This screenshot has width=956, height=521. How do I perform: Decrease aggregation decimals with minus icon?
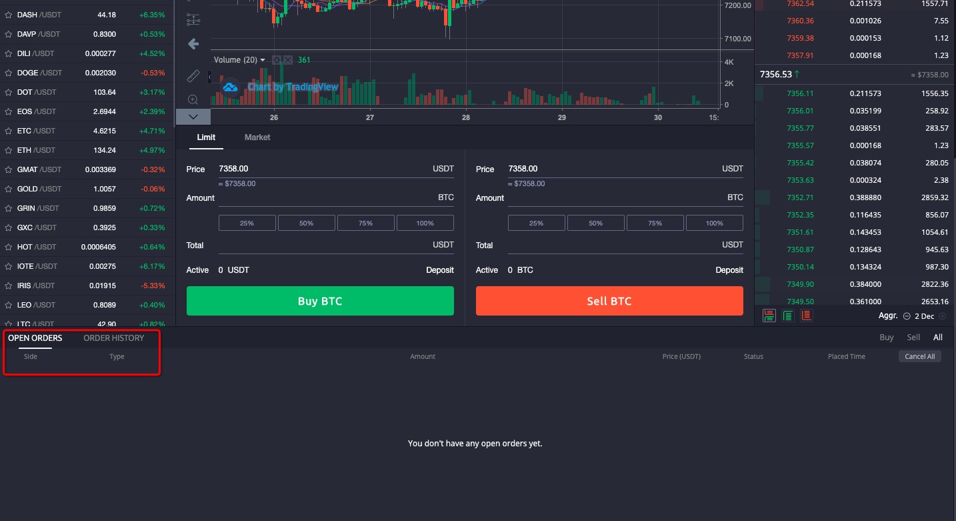point(907,316)
